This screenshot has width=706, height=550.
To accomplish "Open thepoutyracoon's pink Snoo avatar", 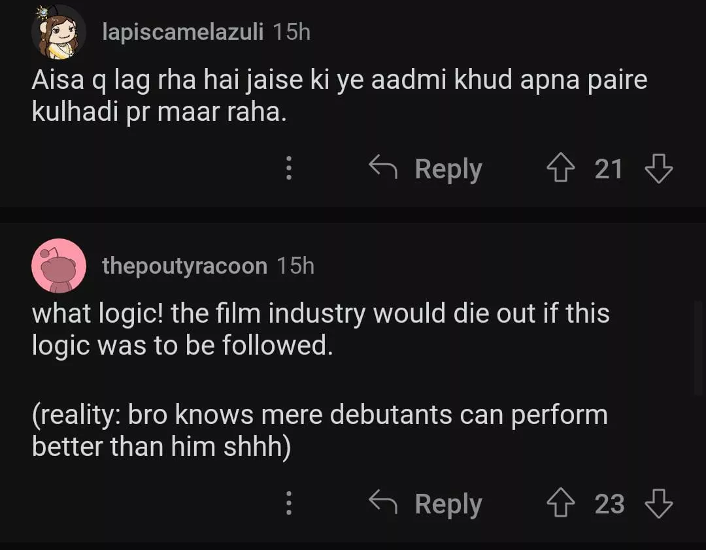I will tap(59, 266).
